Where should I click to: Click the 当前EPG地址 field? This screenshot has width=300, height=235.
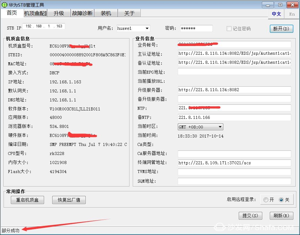(235, 72)
